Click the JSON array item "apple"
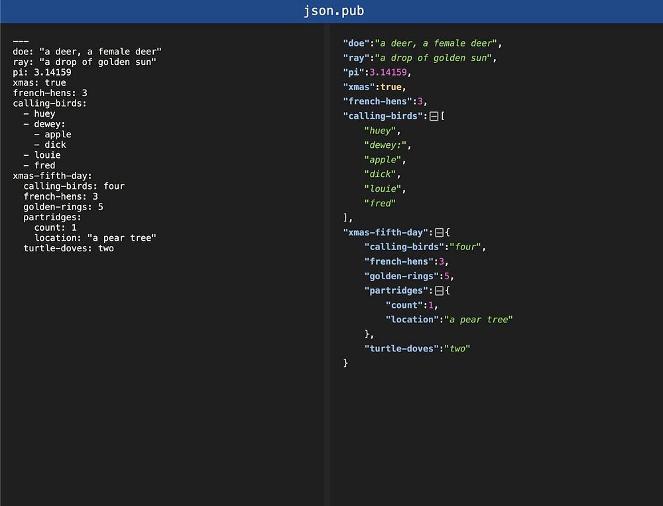Image resolution: width=663 pixels, height=506 pixels. tap(383, 160)
